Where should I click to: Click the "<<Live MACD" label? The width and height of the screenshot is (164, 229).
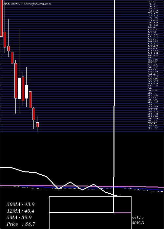[138, 220]
